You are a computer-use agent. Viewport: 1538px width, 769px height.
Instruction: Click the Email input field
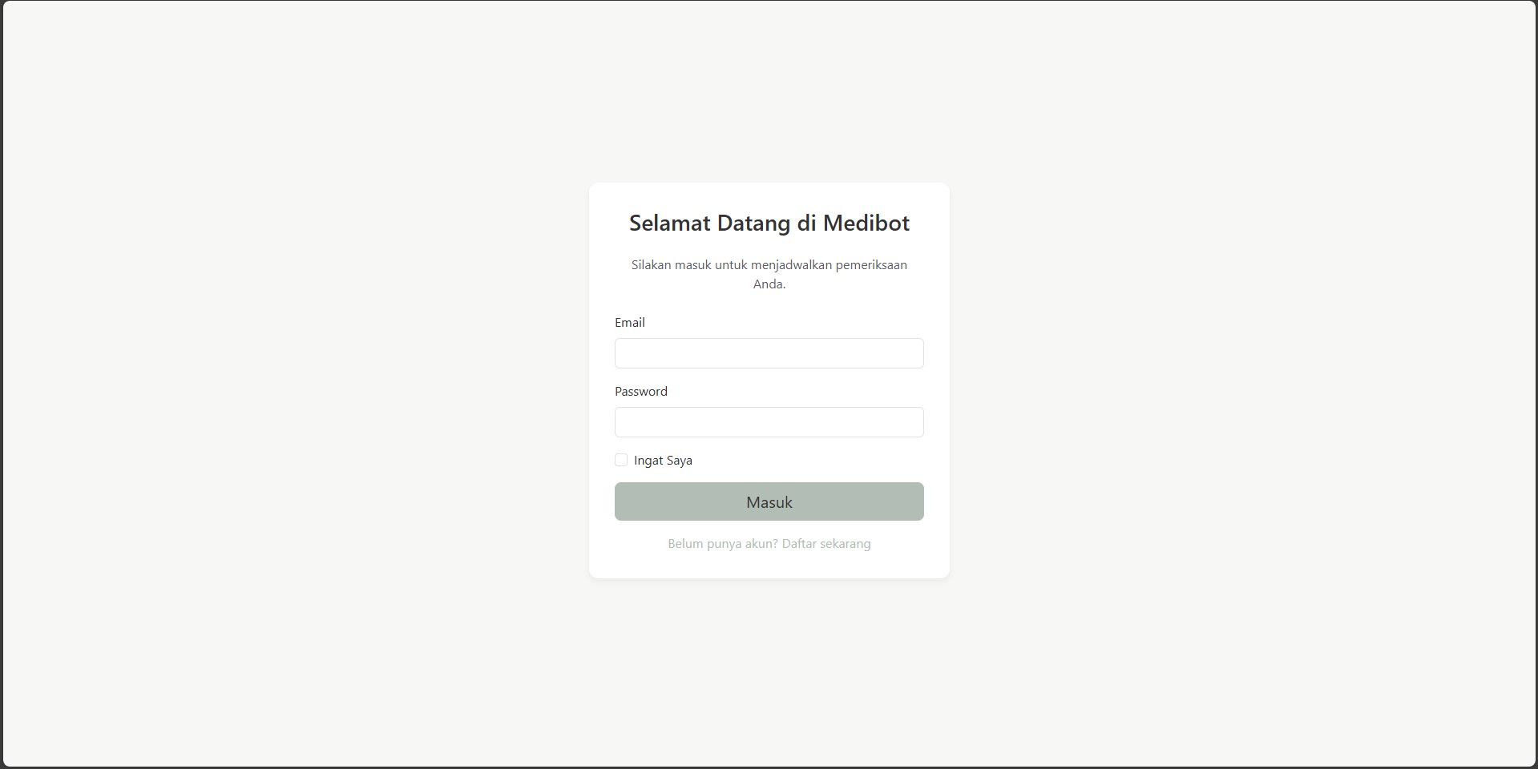(769, 353)
